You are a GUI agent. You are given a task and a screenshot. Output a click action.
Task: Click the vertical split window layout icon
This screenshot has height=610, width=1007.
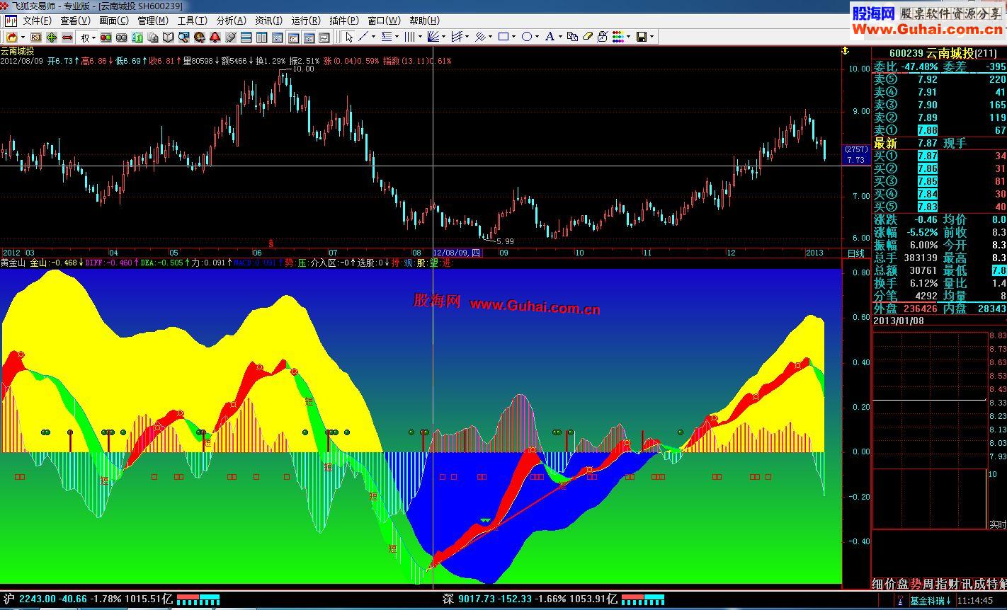coord(261,37)
